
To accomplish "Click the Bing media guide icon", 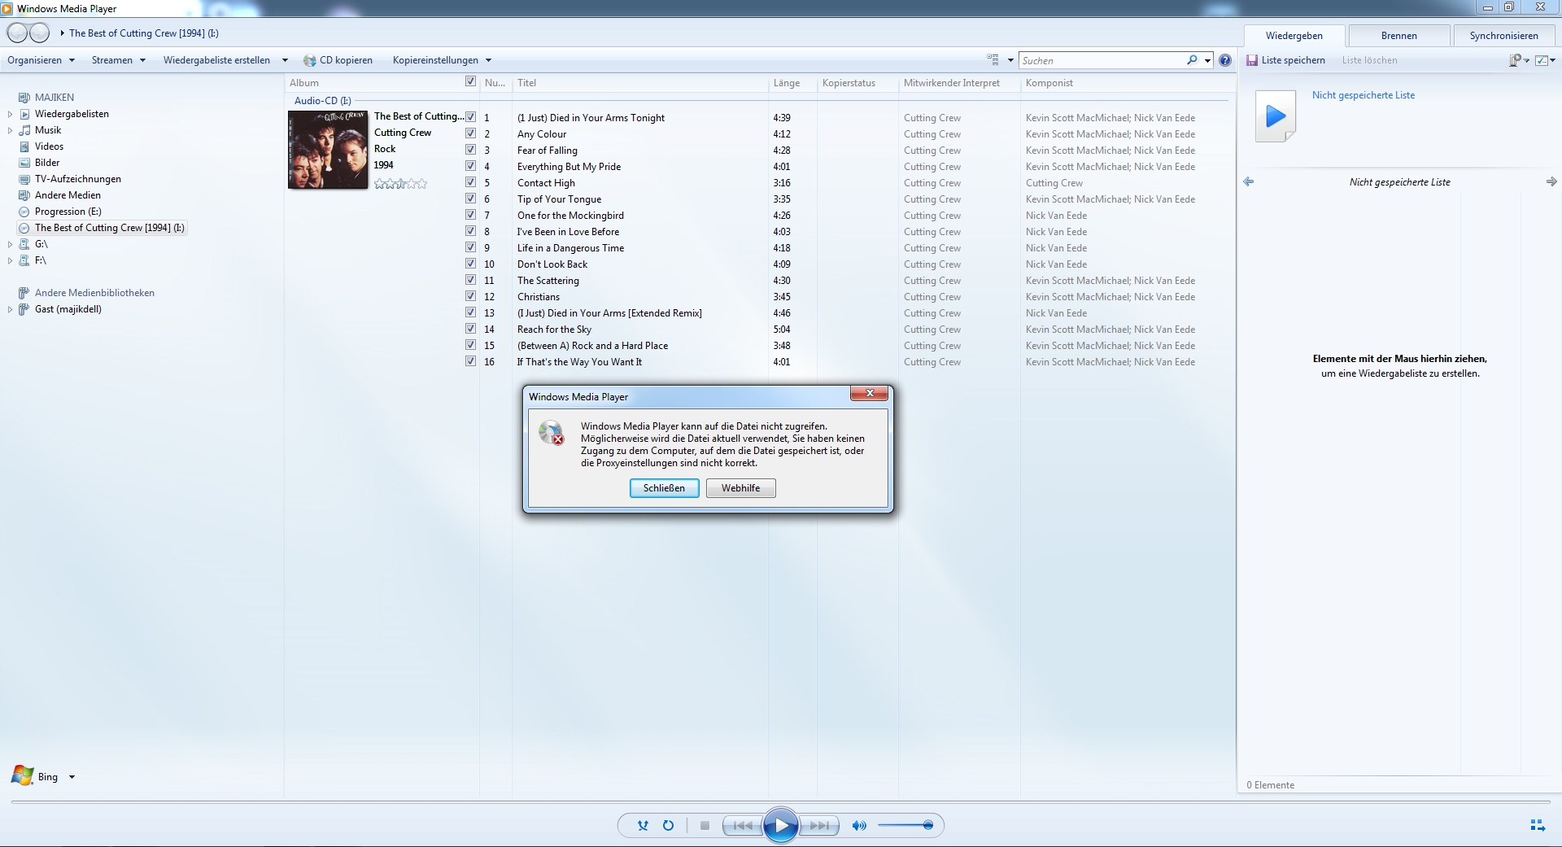I will tap(22, 775).
